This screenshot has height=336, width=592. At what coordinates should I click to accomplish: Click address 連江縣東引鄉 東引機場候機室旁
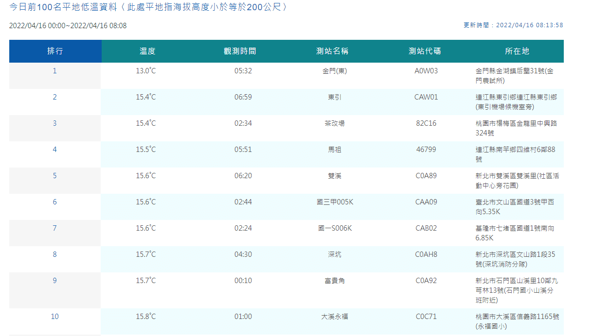(x=516, y=102)
